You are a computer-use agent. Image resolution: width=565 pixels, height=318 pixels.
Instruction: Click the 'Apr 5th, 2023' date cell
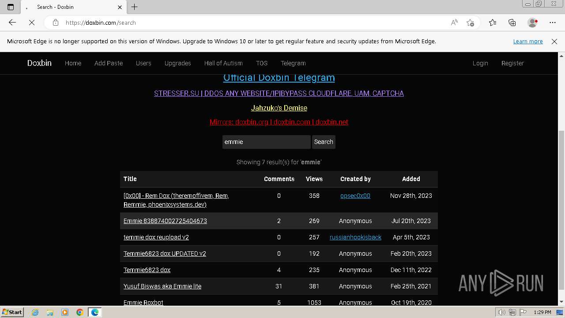[411, 237]
